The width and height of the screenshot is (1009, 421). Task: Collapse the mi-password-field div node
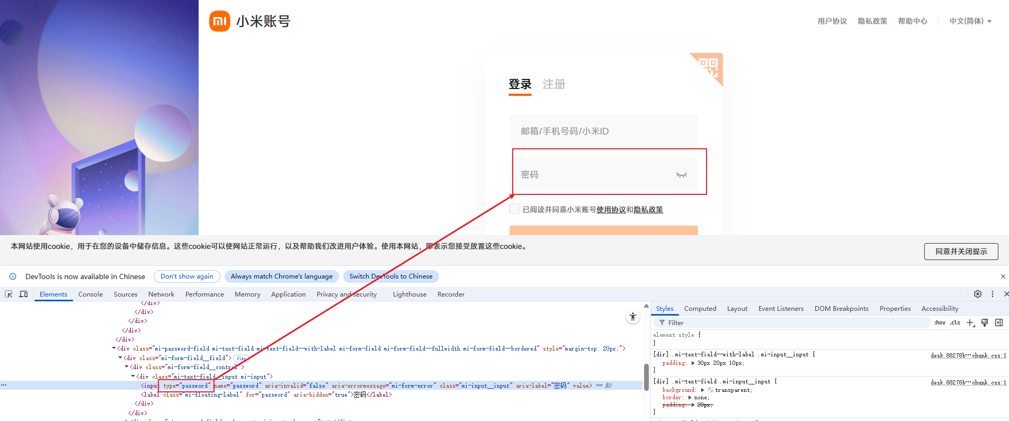click(x=114, y=348)
